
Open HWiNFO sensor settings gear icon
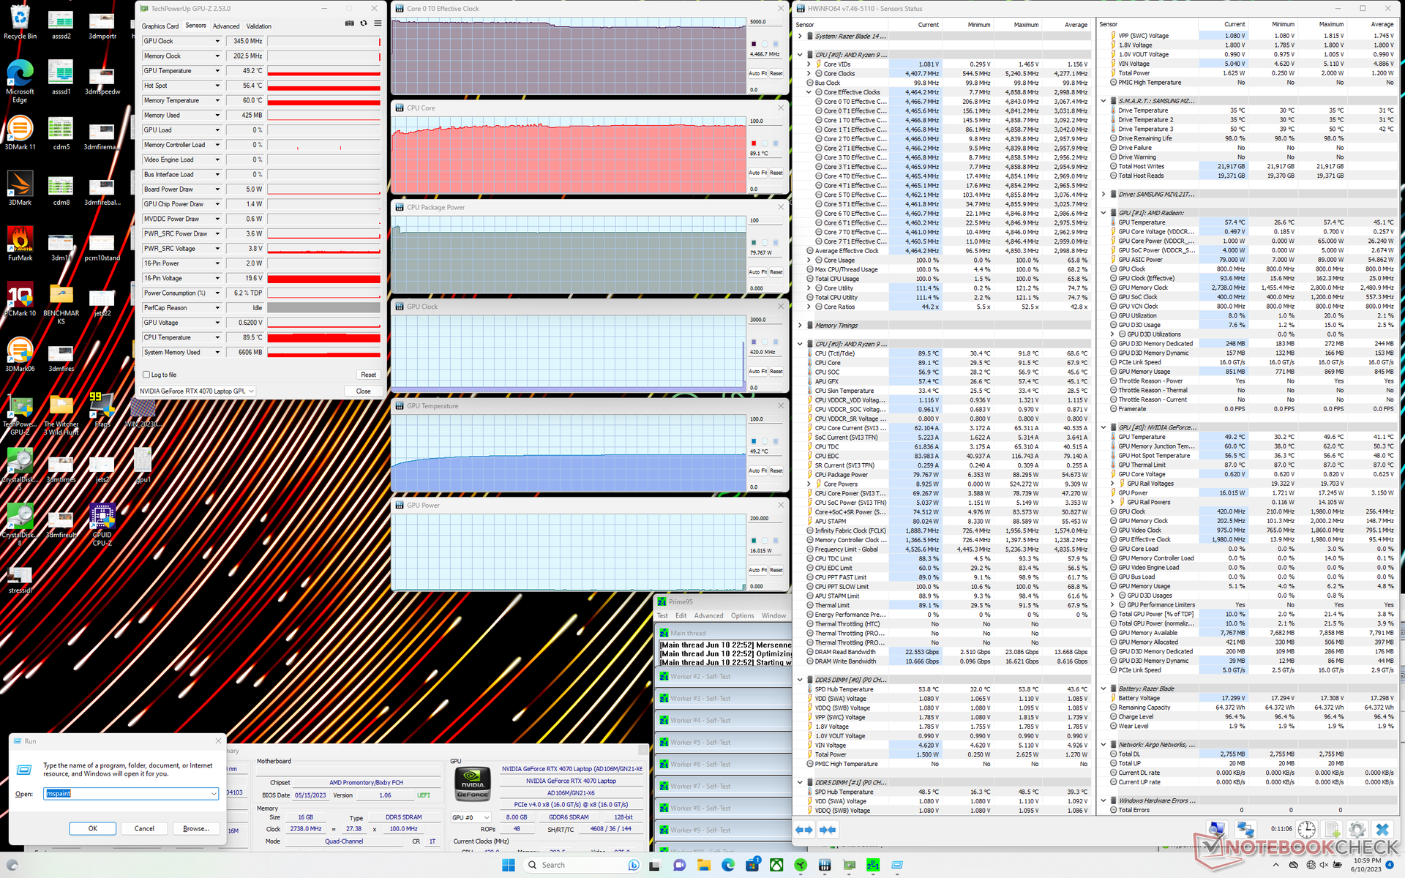pyautogui.click(x=1356, y=830)
